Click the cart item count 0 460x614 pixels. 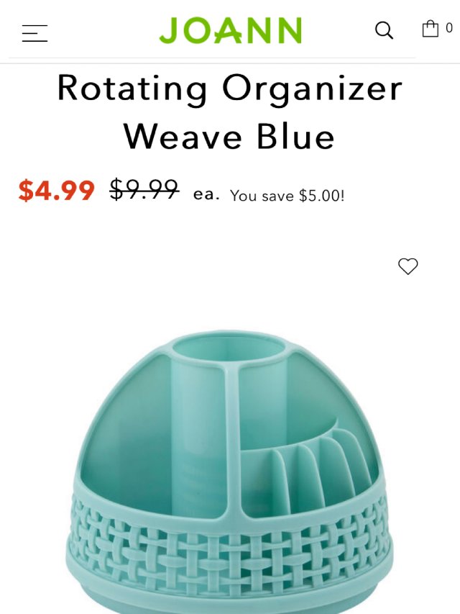pyautogui.click(x=449, y=28)
